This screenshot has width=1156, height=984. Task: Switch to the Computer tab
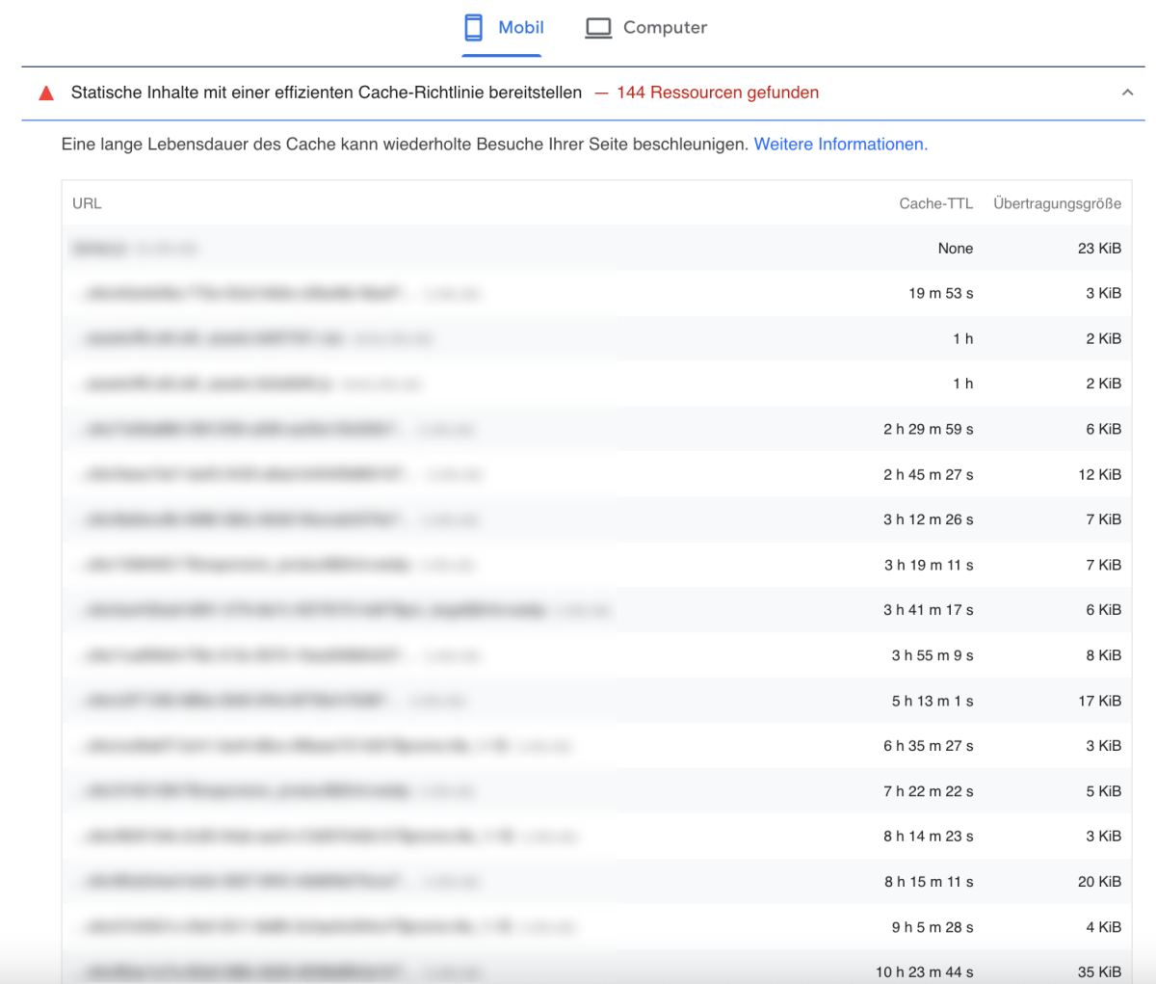(x=645, y=28)
